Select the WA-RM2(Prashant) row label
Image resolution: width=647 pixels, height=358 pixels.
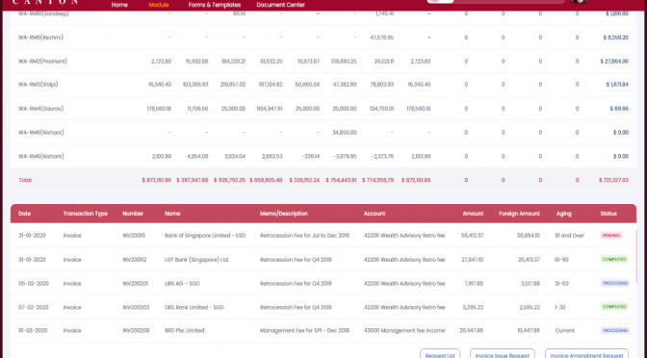pos(42,62)
